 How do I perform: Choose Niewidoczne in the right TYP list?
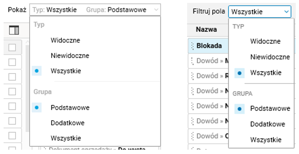(270, 57)
